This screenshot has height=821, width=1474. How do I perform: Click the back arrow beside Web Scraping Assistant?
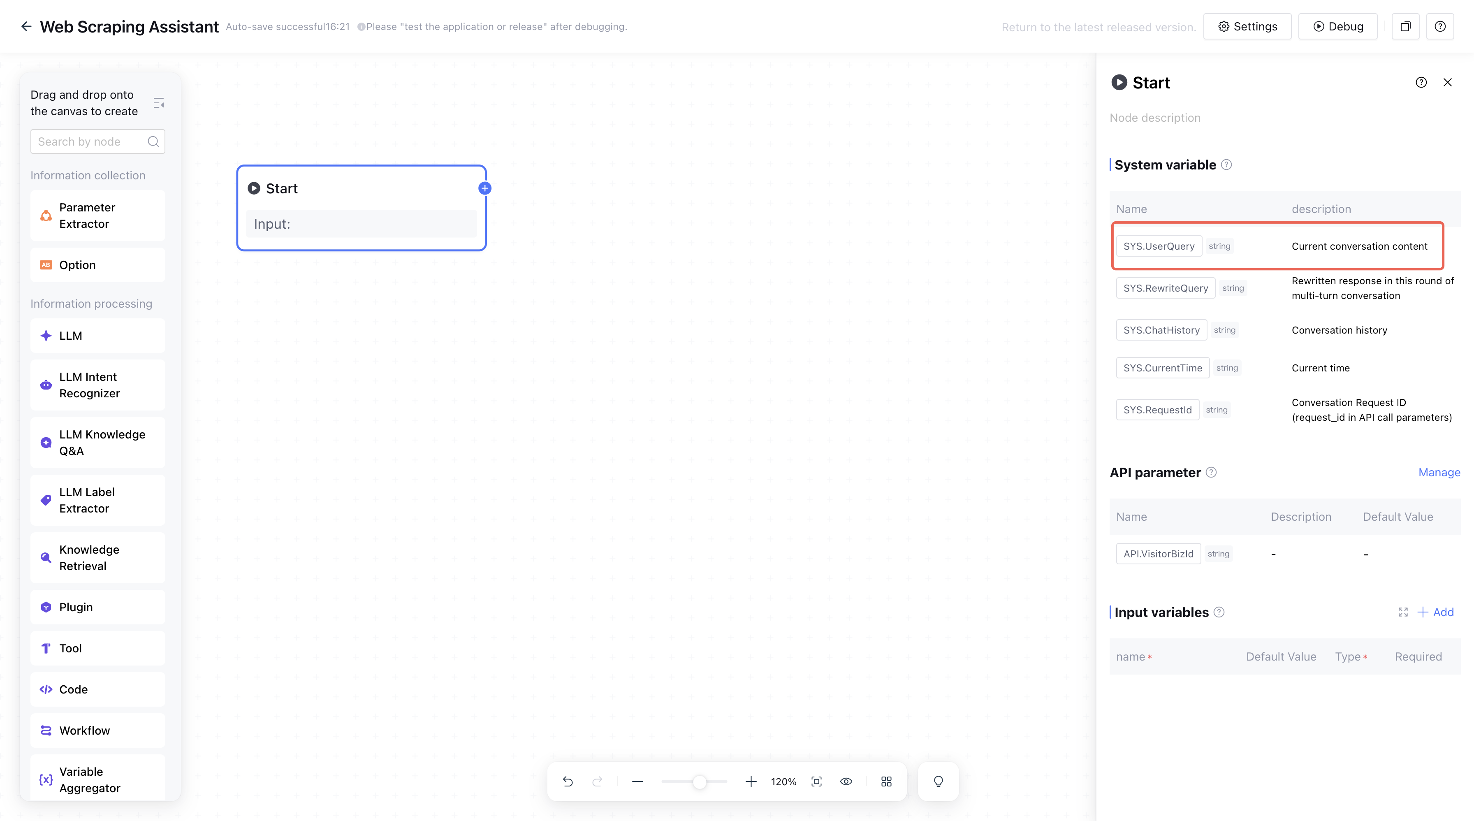(26, 26)
